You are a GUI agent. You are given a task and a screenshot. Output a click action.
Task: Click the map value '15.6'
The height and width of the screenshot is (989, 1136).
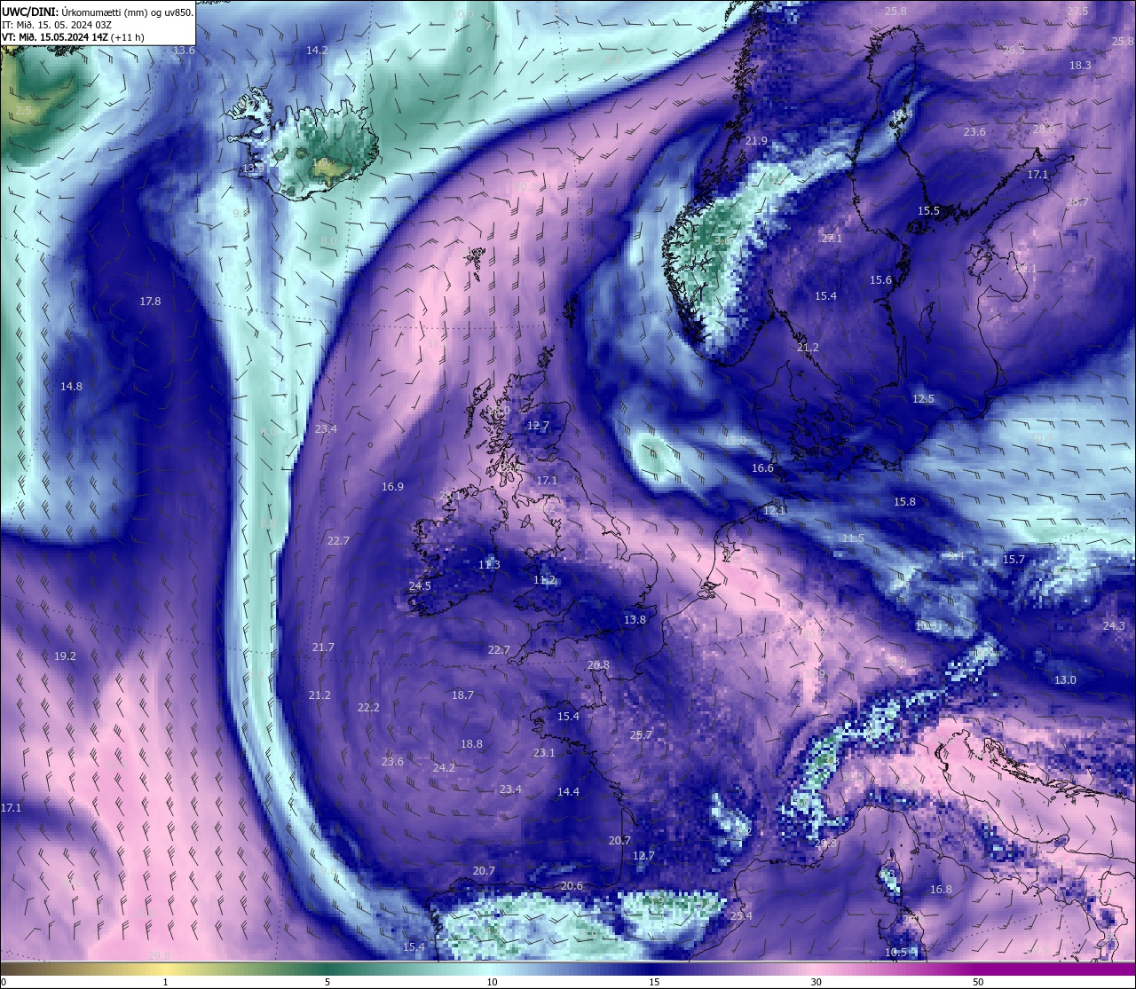(x=880, y=280)
